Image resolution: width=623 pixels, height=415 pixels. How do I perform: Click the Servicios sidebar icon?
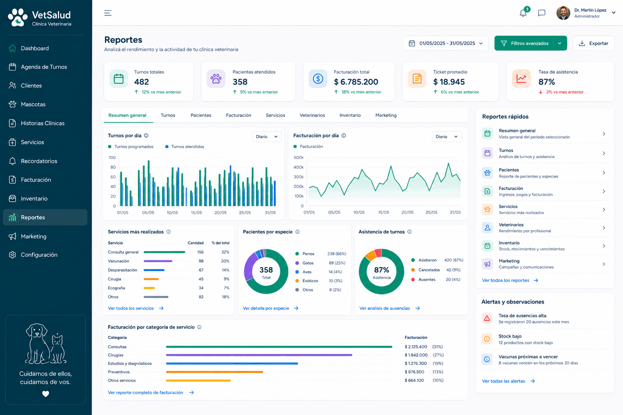point(13,142)
